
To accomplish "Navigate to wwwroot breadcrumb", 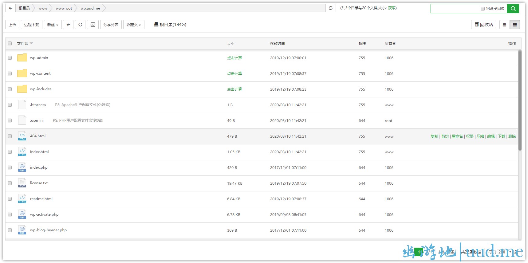I will tap(64, 8).
